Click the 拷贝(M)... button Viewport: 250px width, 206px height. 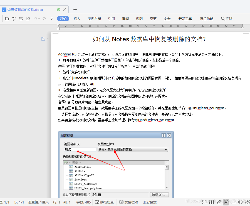coord(159,195)
